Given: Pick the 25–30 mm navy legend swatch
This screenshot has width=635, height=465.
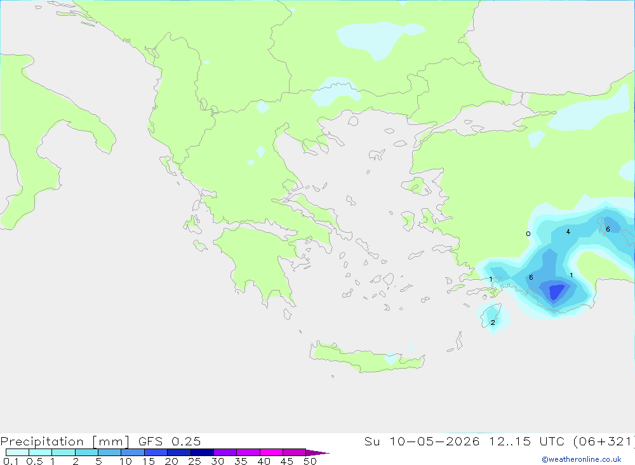Looking at the screenshot, I should 202,452.
